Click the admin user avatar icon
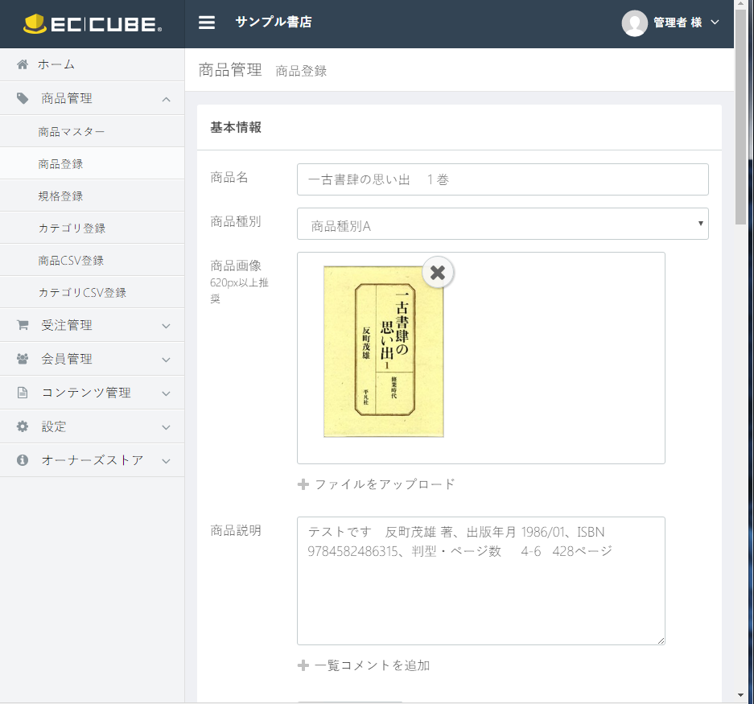 click(634, 23)
